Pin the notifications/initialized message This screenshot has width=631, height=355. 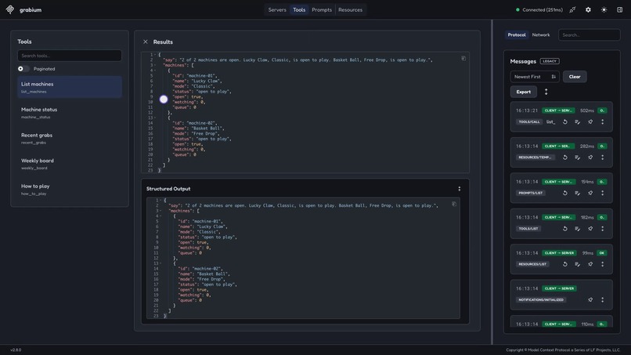[590, 299]
